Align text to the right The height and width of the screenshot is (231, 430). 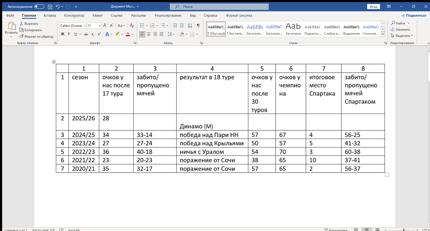pos(155,34)
